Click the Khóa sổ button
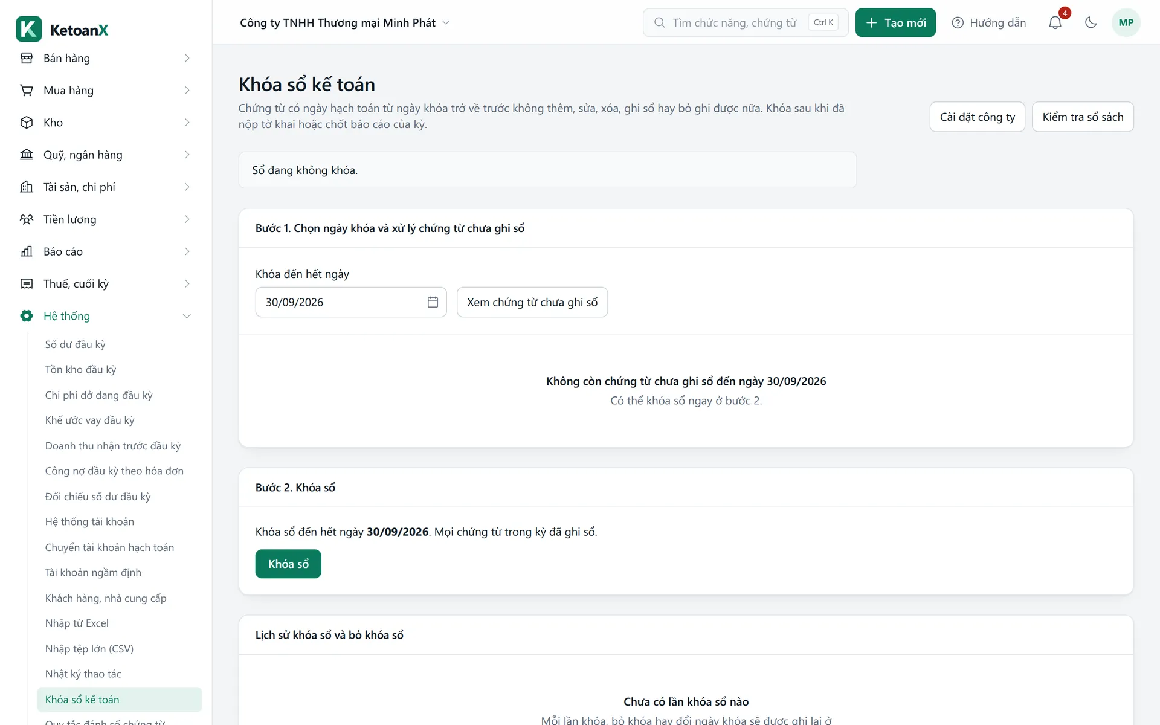Screen dimensions: 1160x725 pos(288,564)
